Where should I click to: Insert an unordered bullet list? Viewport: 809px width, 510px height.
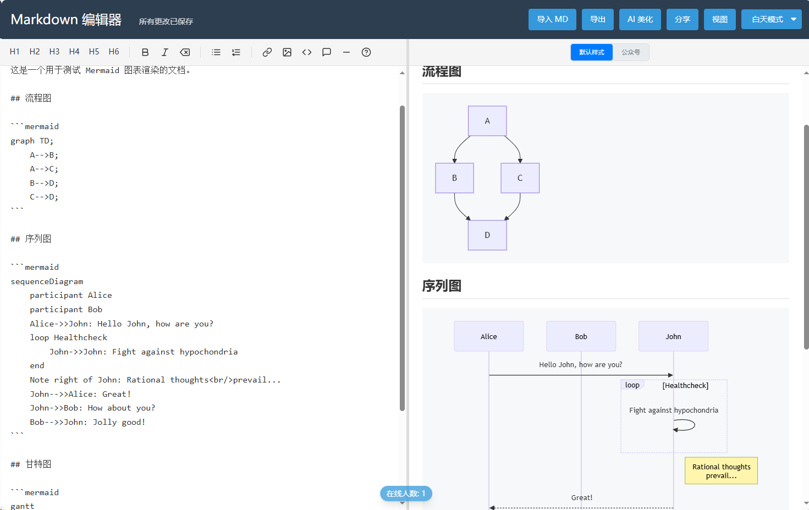[x=216, y=52]
